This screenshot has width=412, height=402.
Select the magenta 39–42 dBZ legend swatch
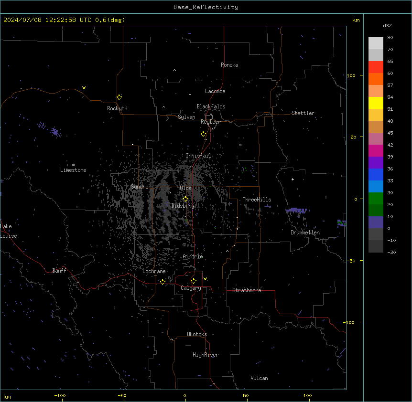376,151
